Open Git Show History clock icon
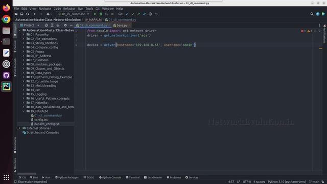 tap(150, 14)
